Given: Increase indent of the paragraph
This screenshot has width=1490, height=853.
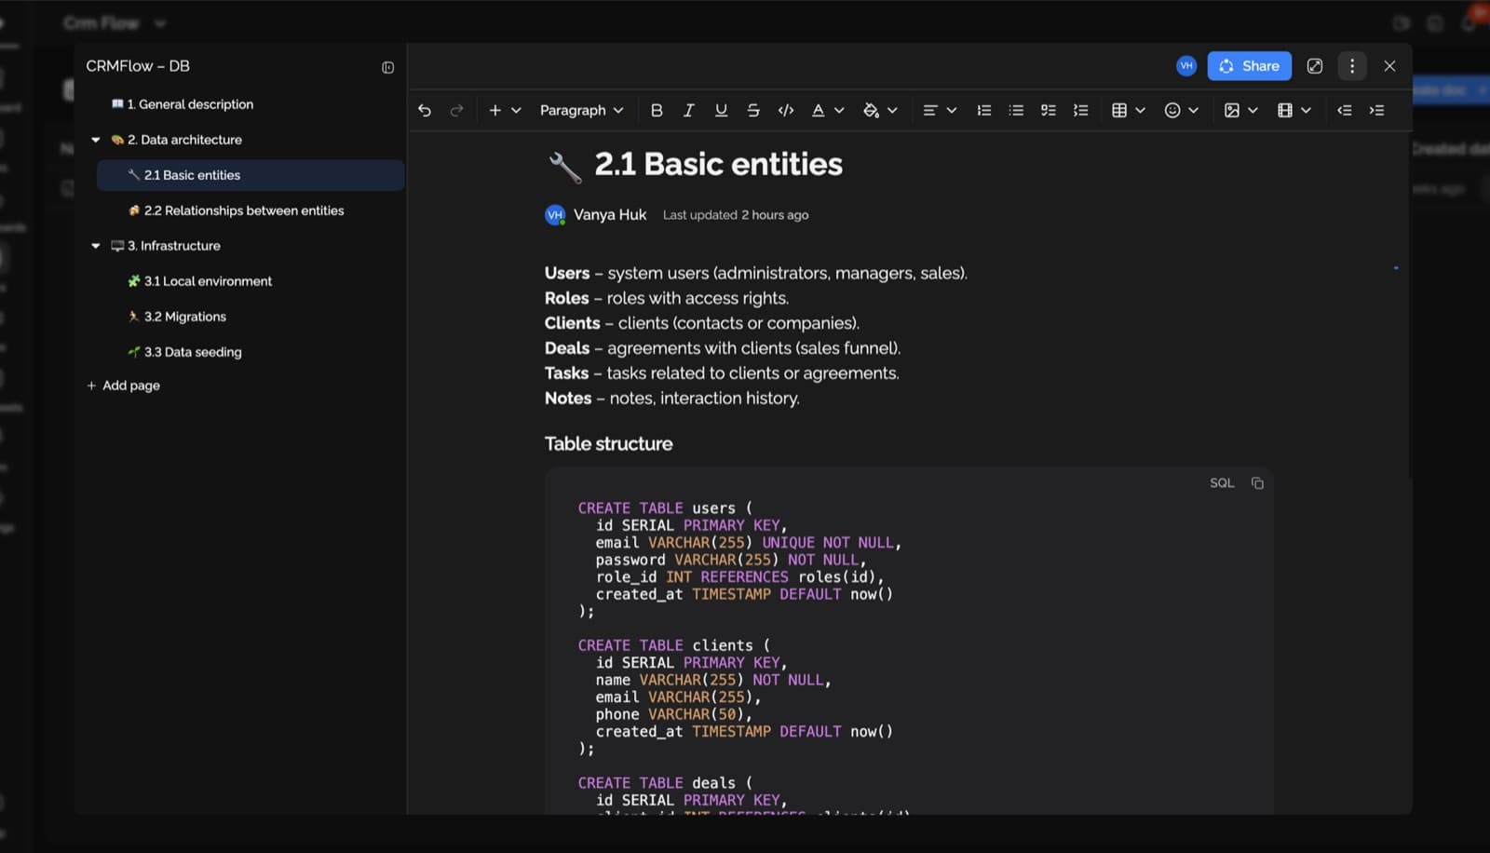Looking at the screenshot, I should pyautogui.click(x=1376, y=110).
